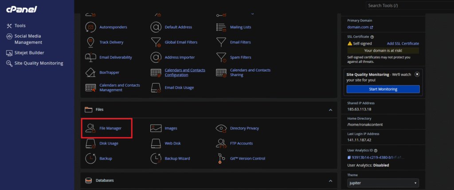Collapse the Databases section chevron
Viewport: 454px width, 190px height.
[330, 181]
